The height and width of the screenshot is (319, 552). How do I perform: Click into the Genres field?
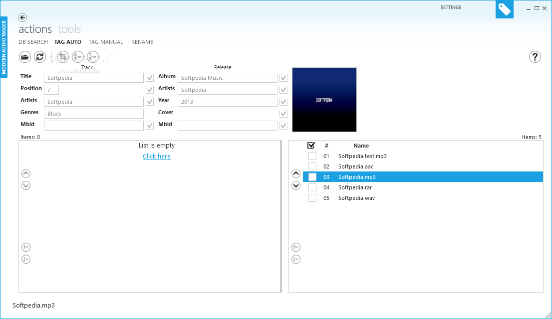tap(94, 114)
